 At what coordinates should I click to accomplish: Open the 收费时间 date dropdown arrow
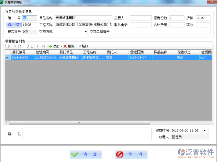pyautogui.click(x=205, y=131)
